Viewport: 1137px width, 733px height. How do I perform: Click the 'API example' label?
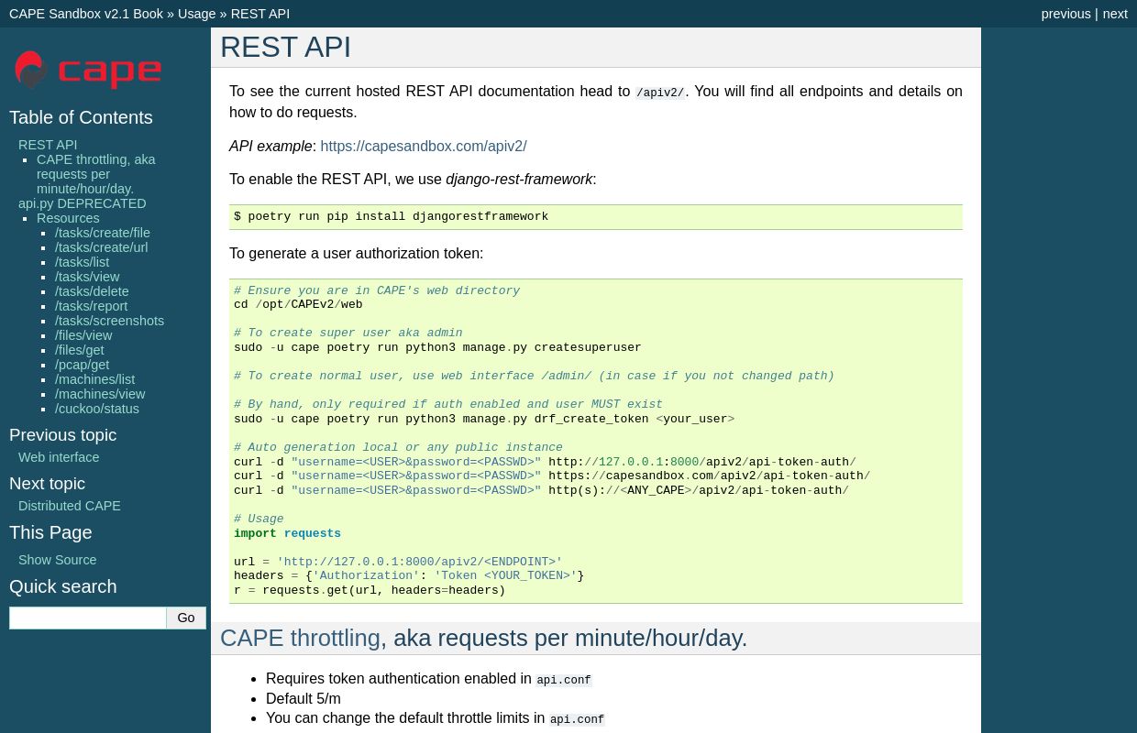click(270, 147)
